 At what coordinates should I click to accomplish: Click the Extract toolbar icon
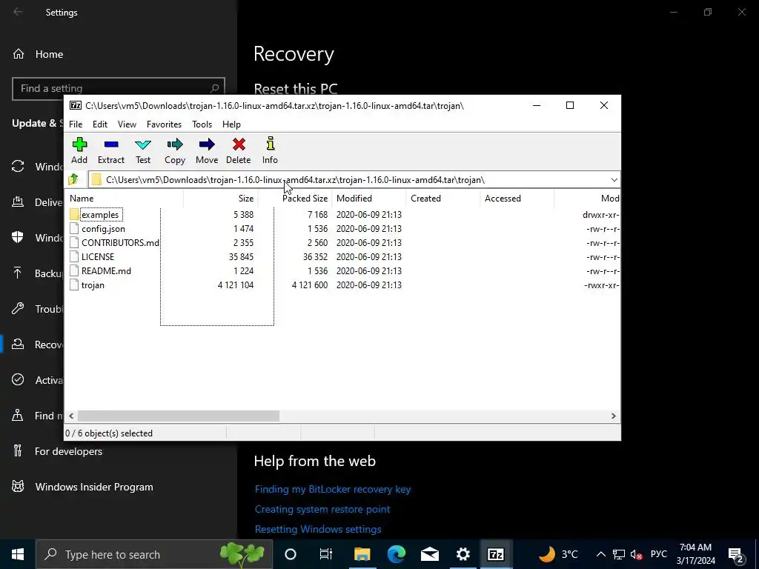pos(111,144)
